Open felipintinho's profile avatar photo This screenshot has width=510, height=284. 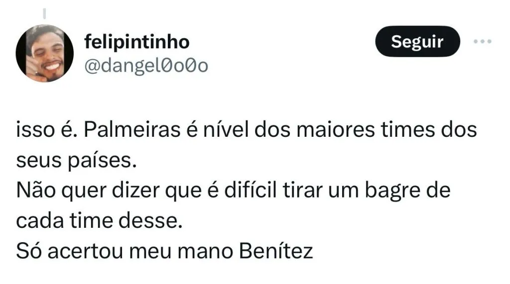pyautogui.click(x=45, y=54)
